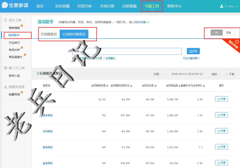Click the 第三方工具 cube icon
The width and height of the screenshot is (240, 168).
click(5, 68)
